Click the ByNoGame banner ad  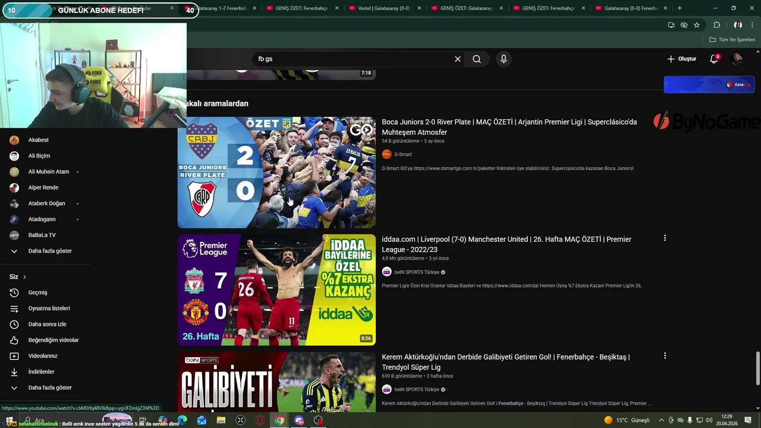click(x=707, y=121)
